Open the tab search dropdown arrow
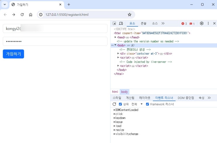The height and width of the screenshot is (143, 217). (5, 5)
